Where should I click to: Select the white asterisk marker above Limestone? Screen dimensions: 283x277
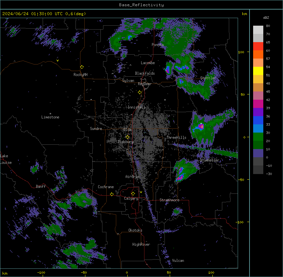point(50,114)
